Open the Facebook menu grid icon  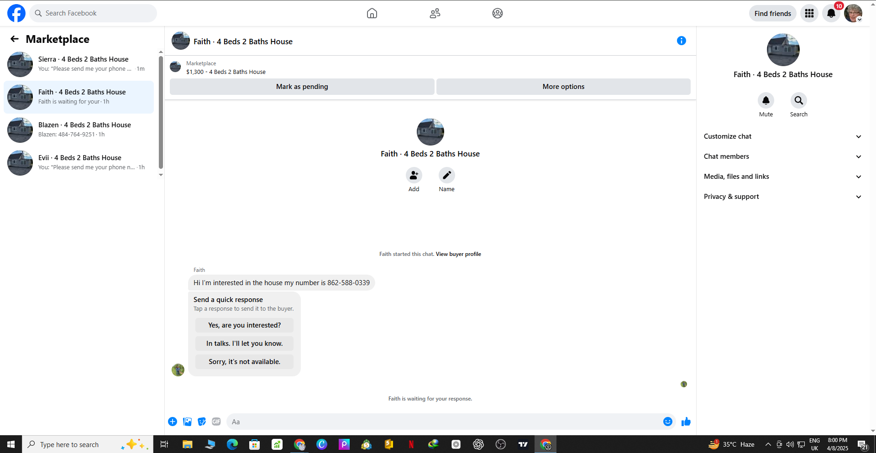coord(809,13)
